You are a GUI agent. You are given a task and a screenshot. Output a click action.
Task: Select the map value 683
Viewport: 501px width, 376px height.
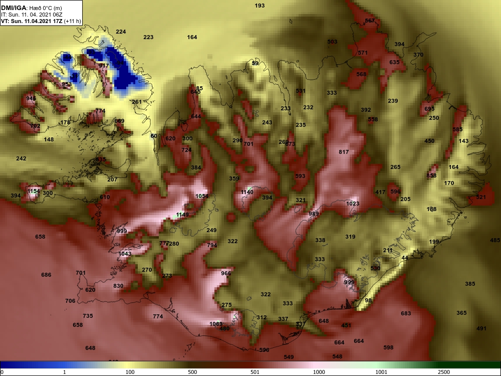tap(406, 313)
